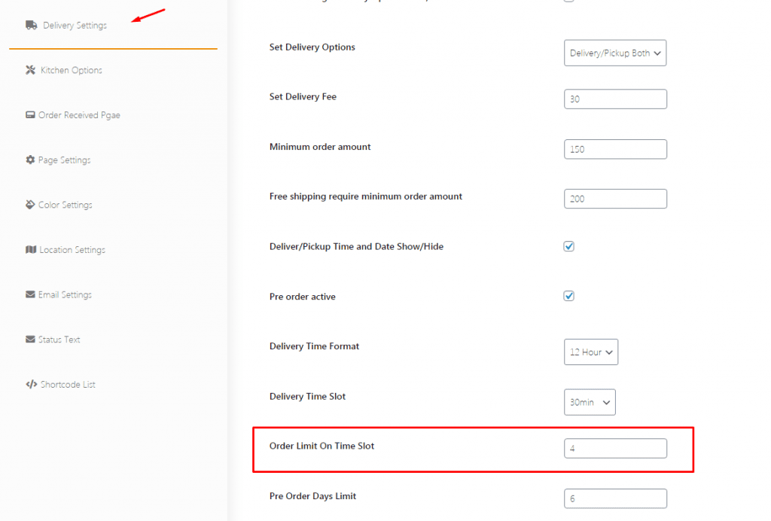Click the Set Delivery Fee input field

click(x=615, y=99)
